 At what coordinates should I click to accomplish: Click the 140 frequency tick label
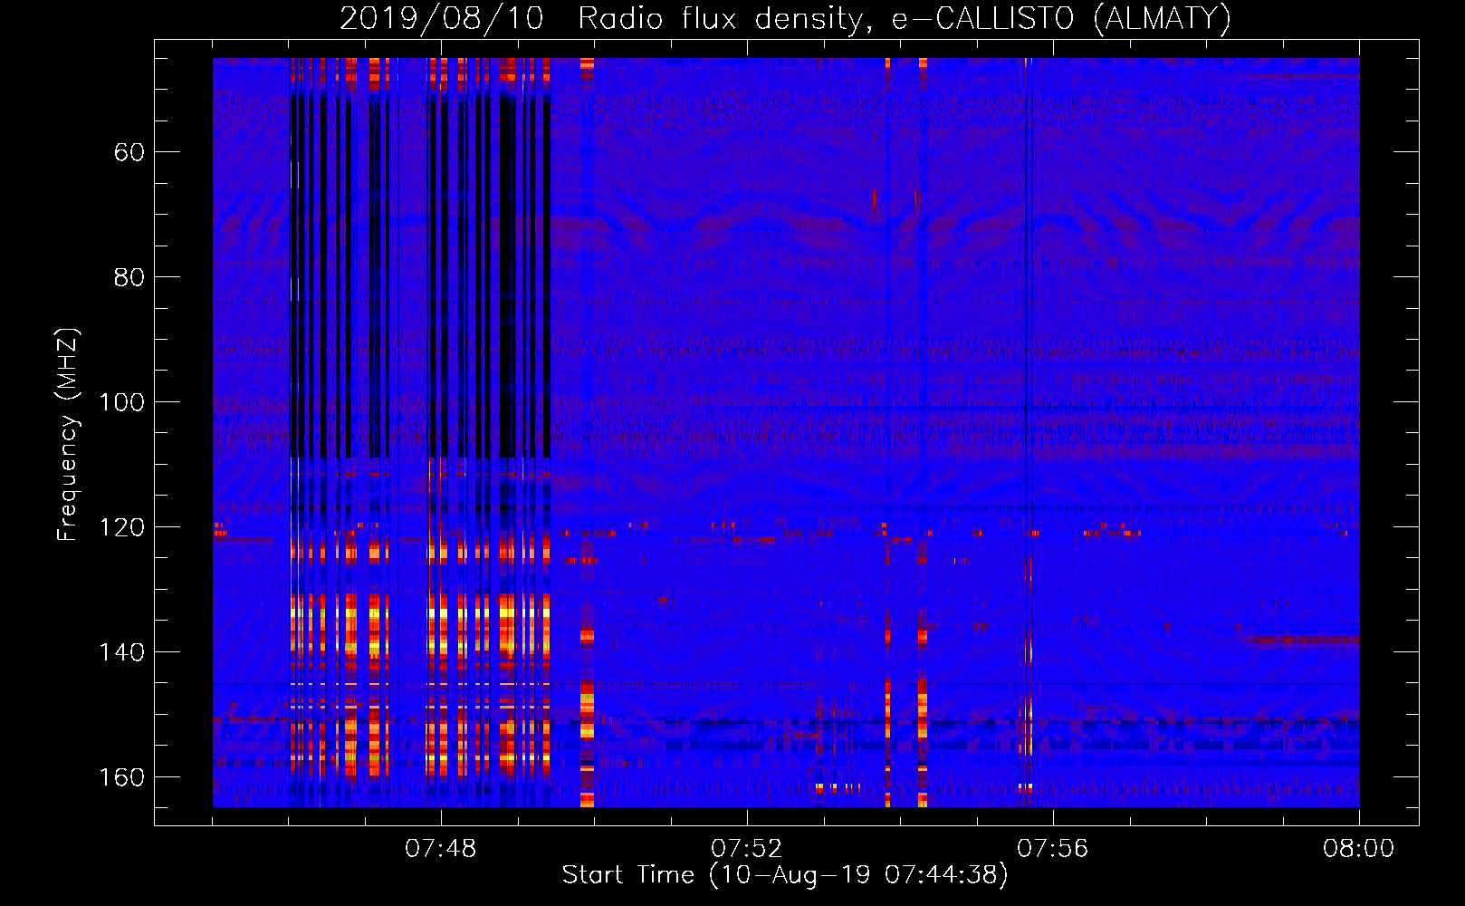[121, 652]
